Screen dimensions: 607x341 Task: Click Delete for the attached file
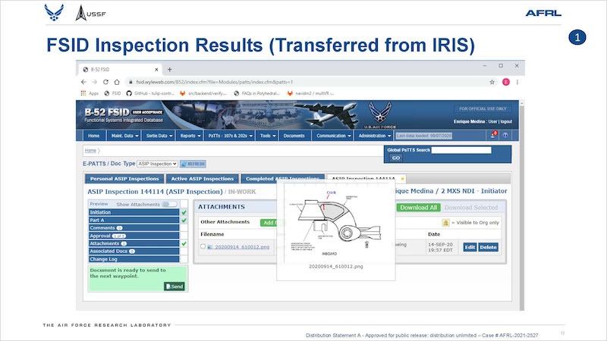pos(488,248)
